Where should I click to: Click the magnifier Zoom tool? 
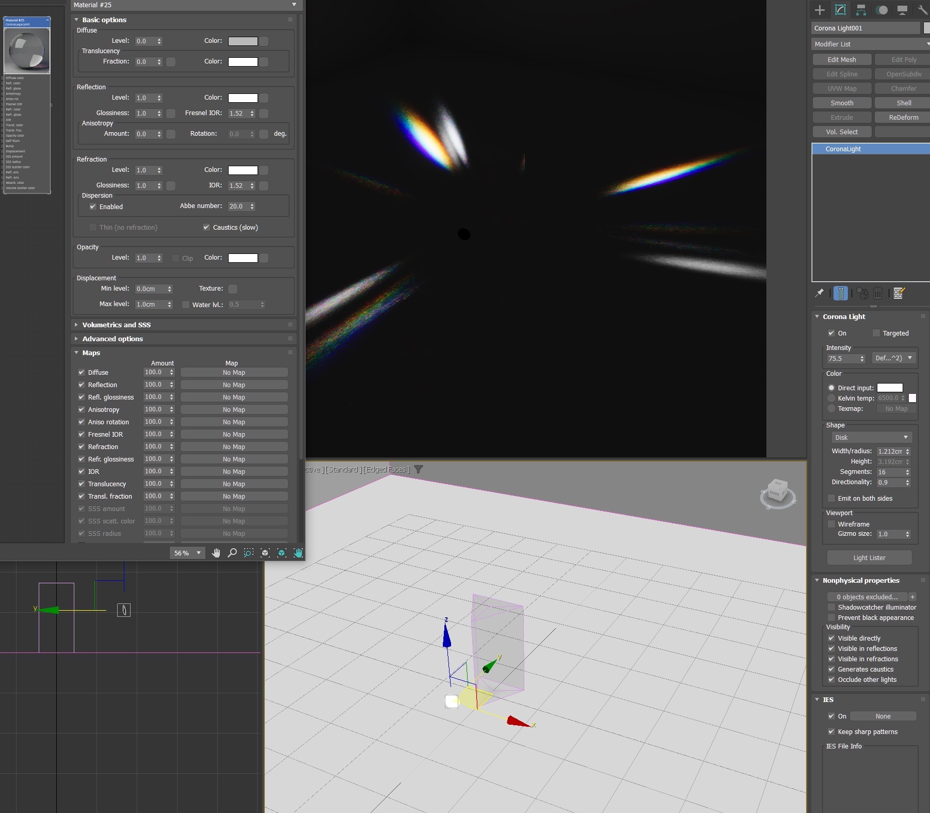[x=232, y=553]
